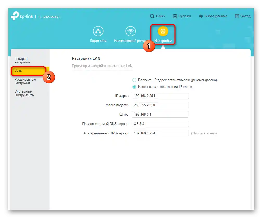Click the Карта сети tab label
The height and width of the screenshot is (218, 262).
point(98,41)
